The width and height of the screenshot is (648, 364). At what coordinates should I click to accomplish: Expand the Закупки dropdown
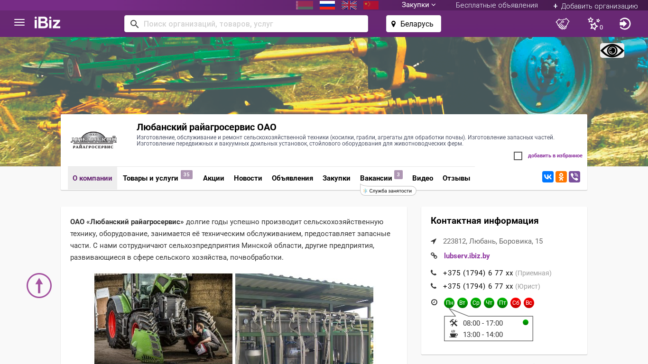tap(419, 5)
